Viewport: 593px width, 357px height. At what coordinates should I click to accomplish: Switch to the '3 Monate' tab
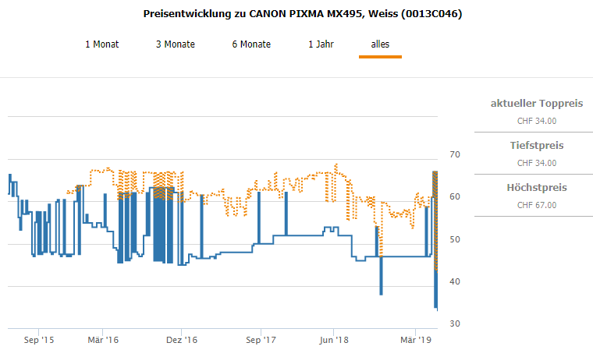(x=176, y=44)
